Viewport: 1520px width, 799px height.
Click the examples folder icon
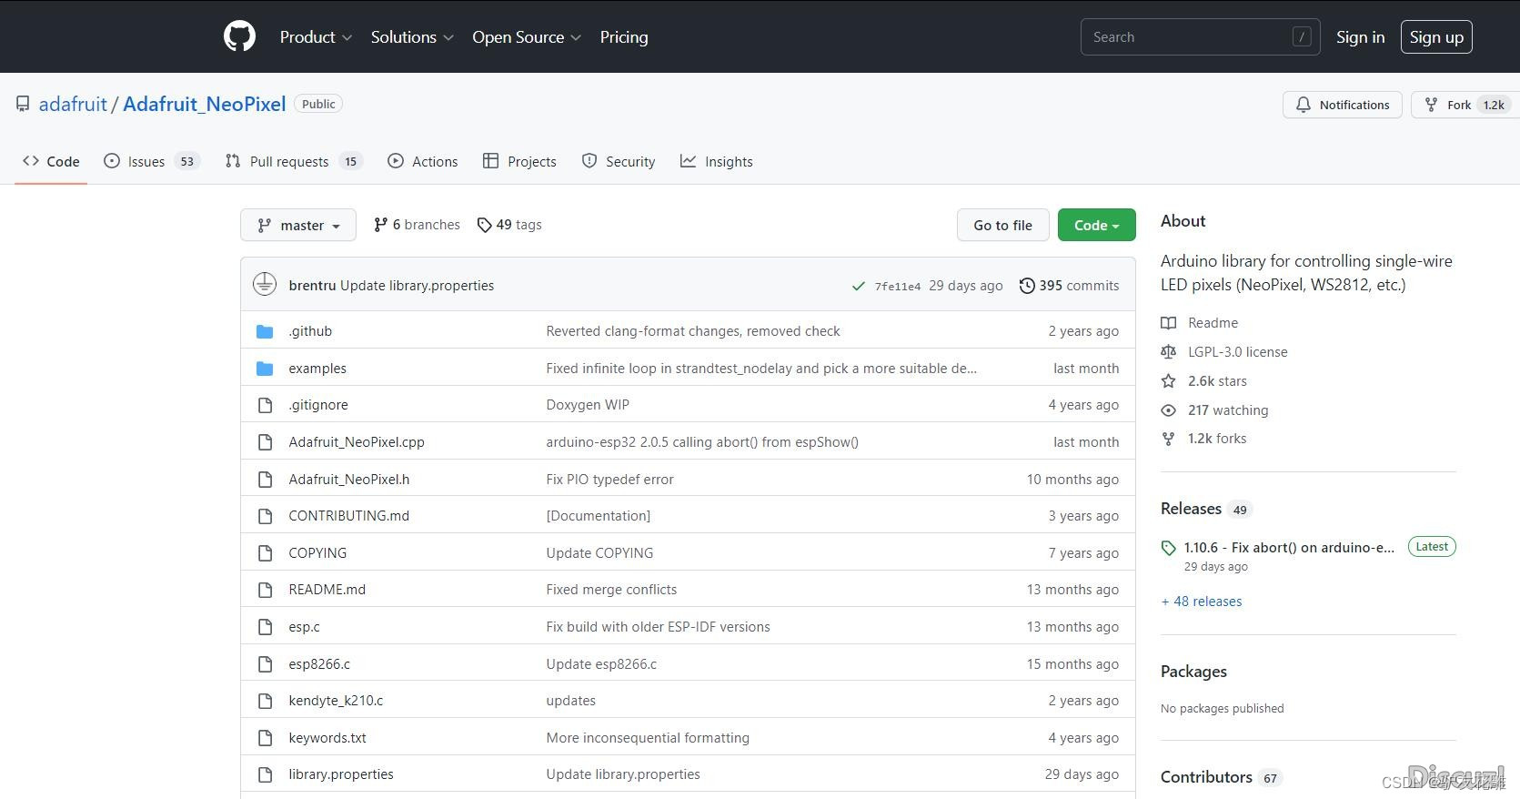[x=265, y=369]
